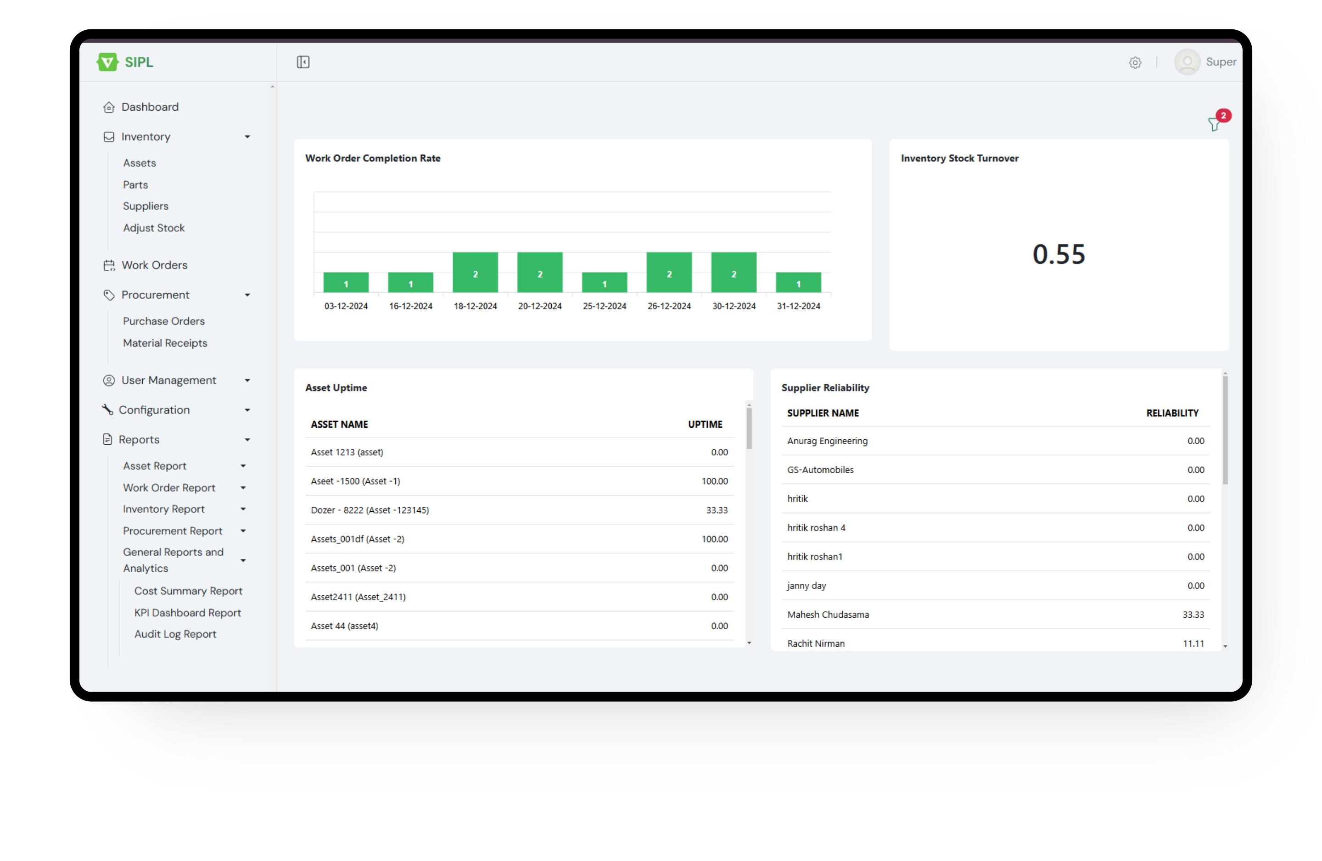Open Purchase Orders page
Screen dimensions: 1322x861
click(163, 321)
